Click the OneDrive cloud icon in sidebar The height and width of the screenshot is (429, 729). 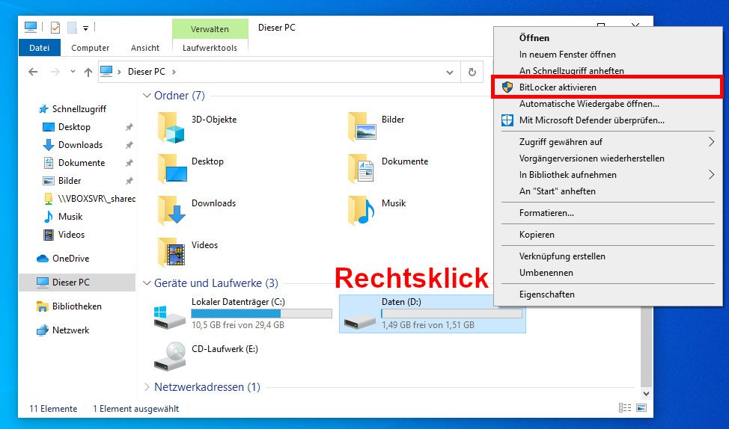pos(43,258)
